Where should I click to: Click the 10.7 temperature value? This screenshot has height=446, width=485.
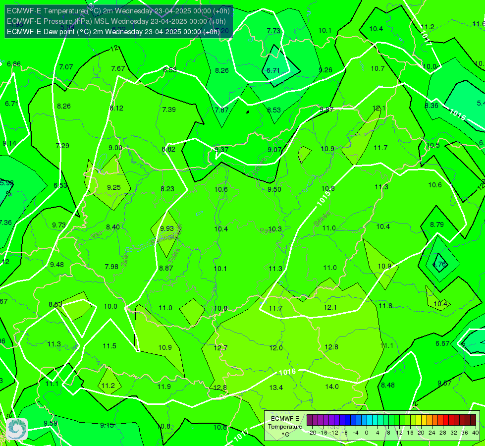point(377,68)
